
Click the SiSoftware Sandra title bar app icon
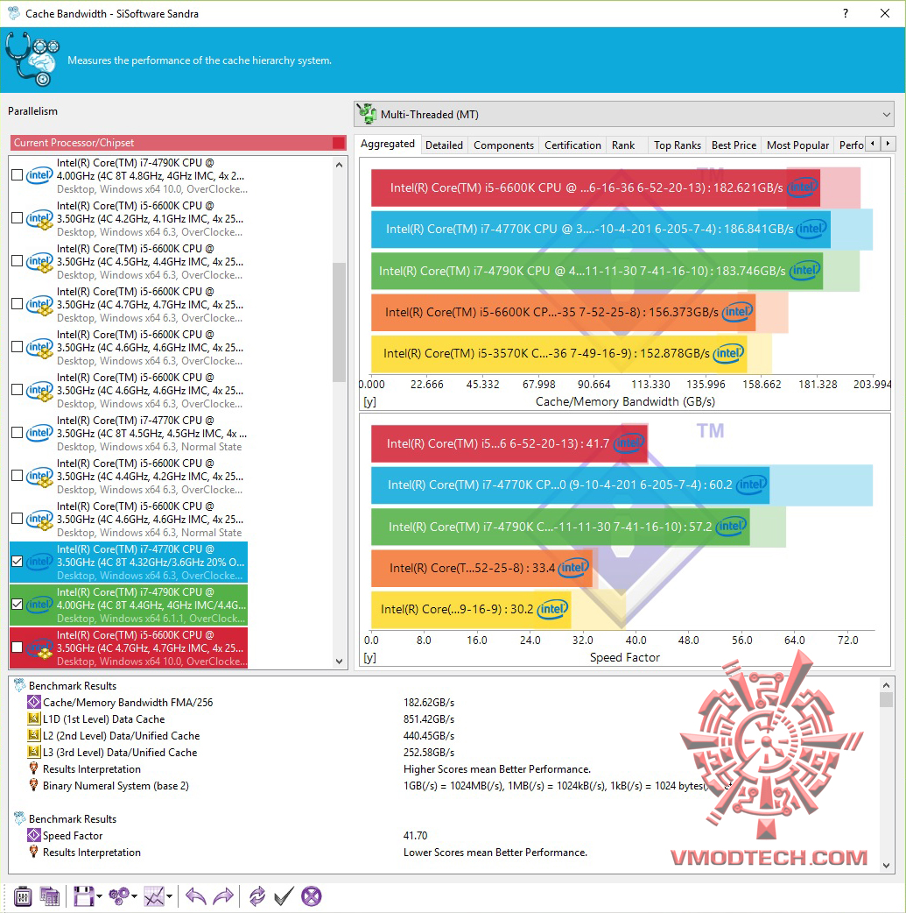point(13,13)
